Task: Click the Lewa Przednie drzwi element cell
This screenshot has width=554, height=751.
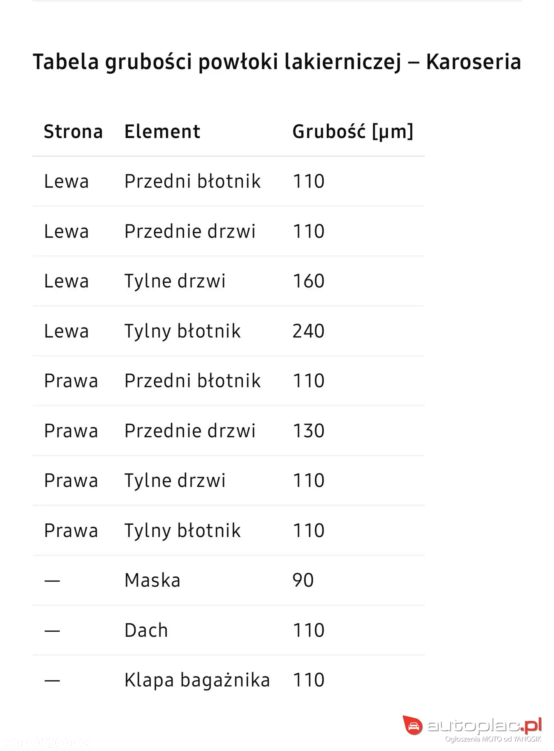Action: pos(190,231)
